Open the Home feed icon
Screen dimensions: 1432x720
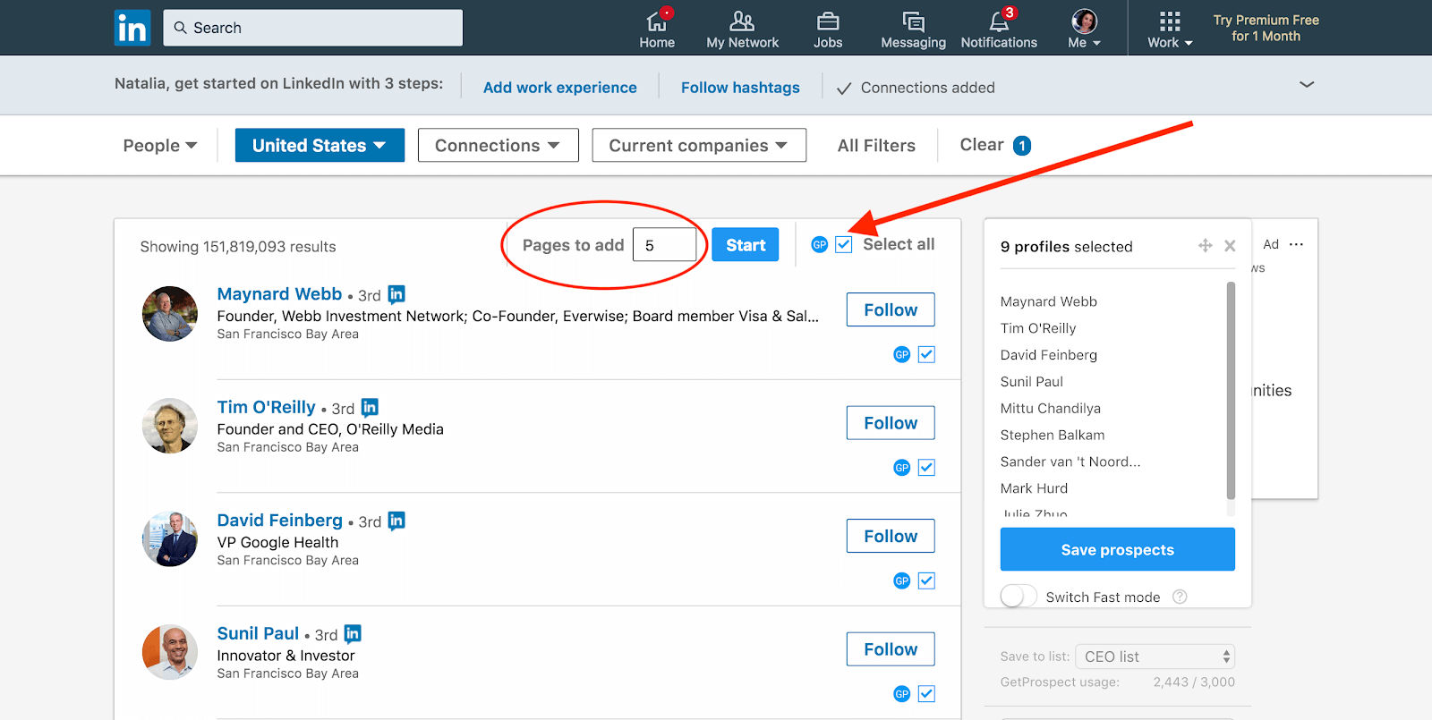[657, 21]
